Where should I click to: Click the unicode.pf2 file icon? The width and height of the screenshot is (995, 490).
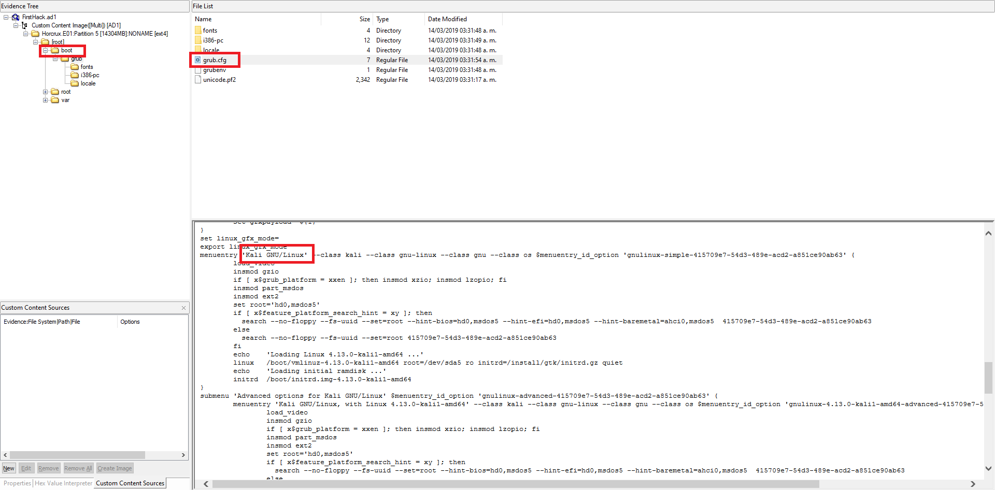tap(197, 80)
